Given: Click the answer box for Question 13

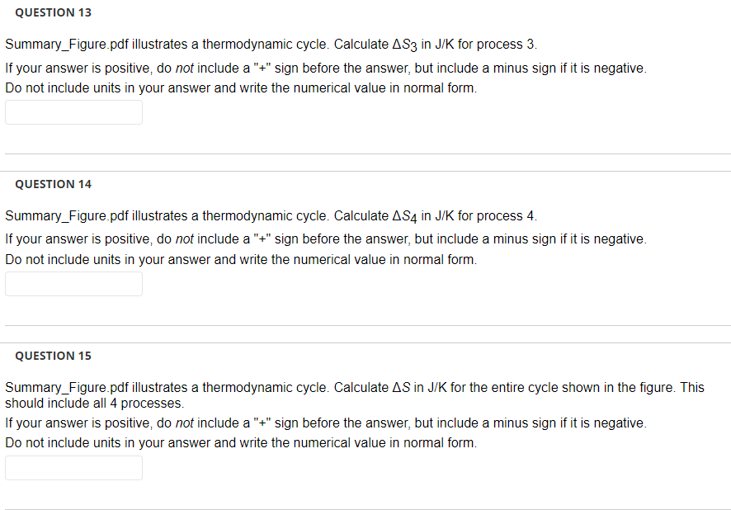Looking at the screenshot, I should point(73,112).
